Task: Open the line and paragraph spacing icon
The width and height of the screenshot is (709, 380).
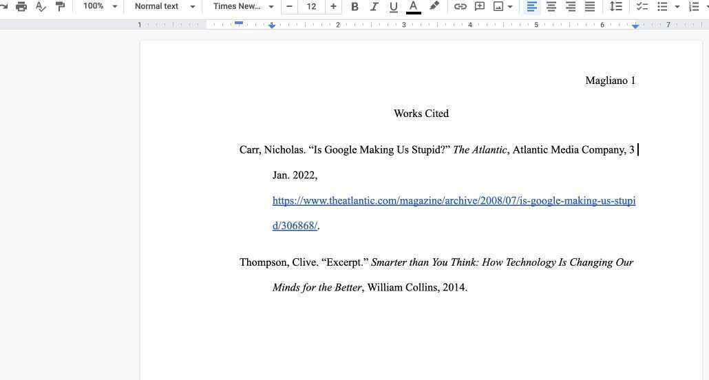Action: [x=616, y=6]
